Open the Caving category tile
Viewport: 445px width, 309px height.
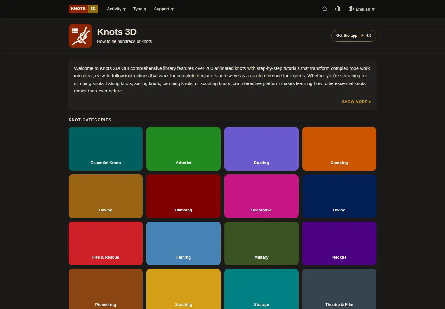pos(106,196)
